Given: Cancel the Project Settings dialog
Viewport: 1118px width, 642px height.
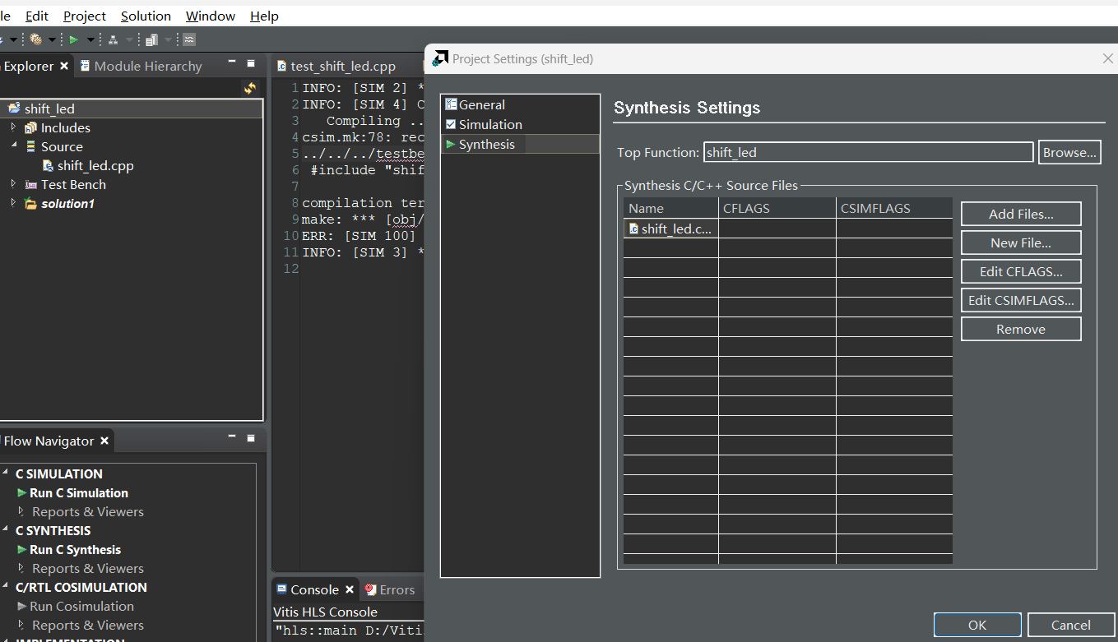Looking at the screenshot, I should click(x=1071, y=625).
